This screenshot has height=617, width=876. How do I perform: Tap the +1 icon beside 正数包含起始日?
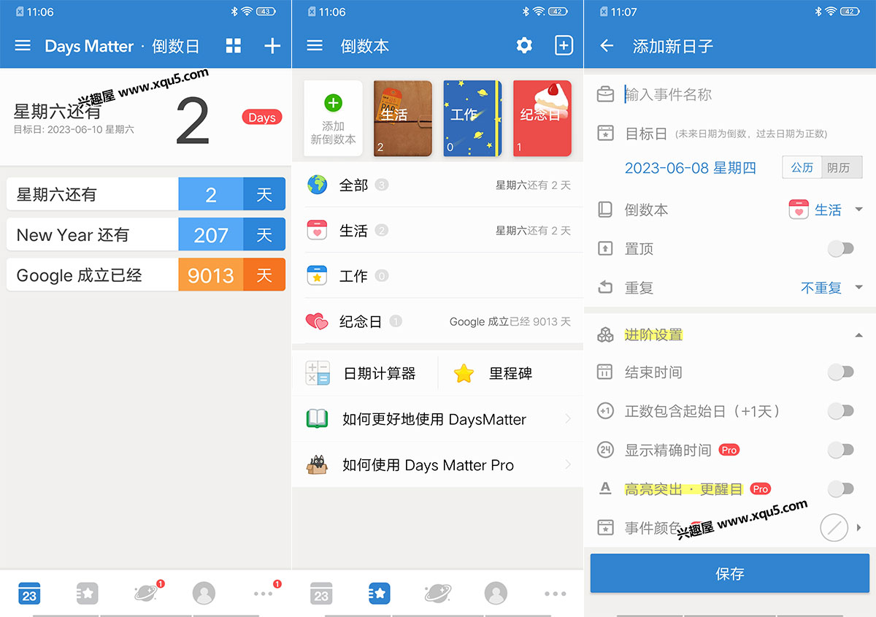tap(605, 411)
